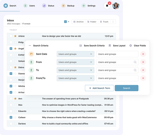Remove the Sent Date search row
Viewport: 156px width, 135px height.
click(x=143, y=54)
